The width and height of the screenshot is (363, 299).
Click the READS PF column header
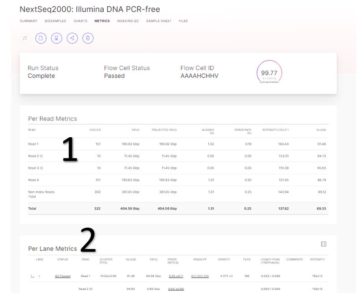point(200,259)
